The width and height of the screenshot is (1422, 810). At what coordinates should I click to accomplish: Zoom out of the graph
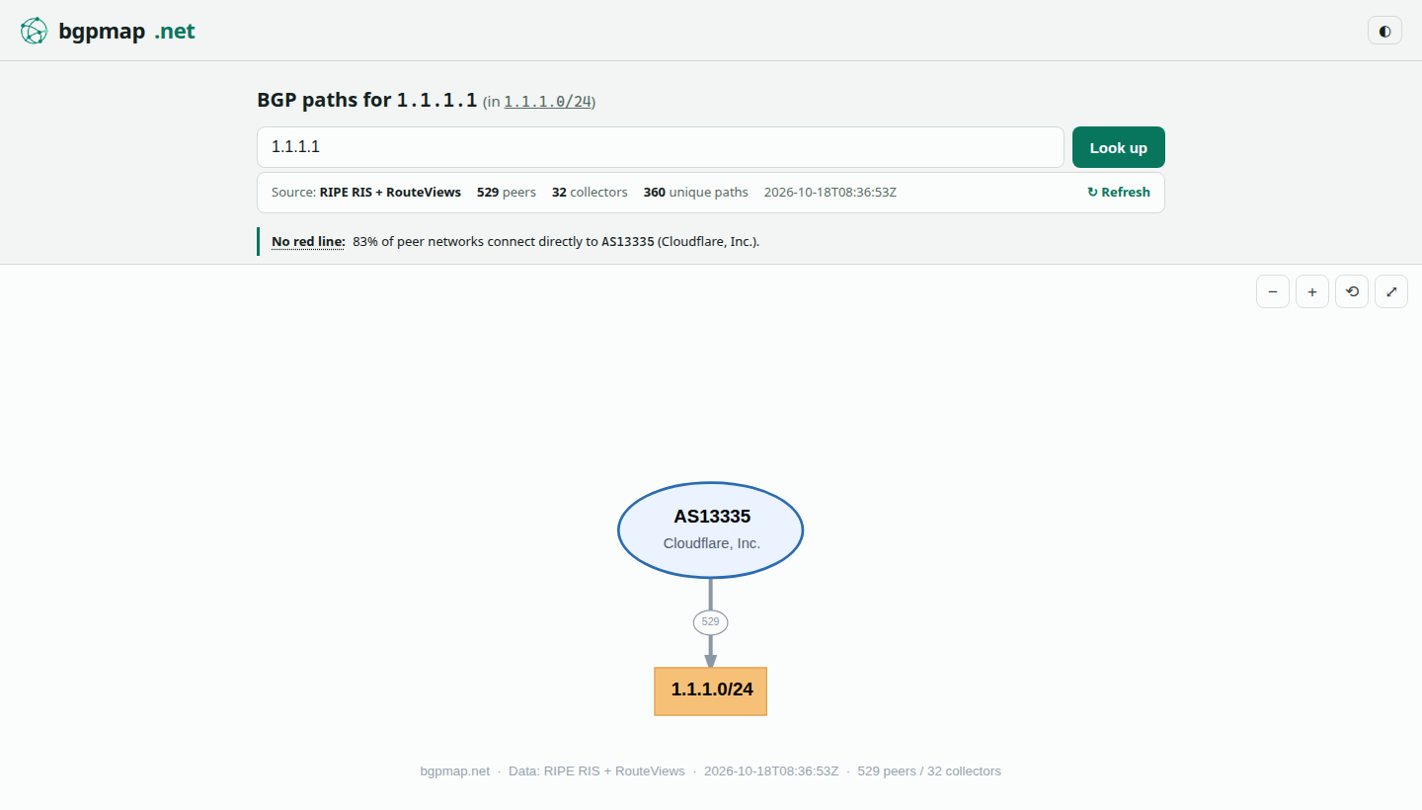pos(1273,291)
